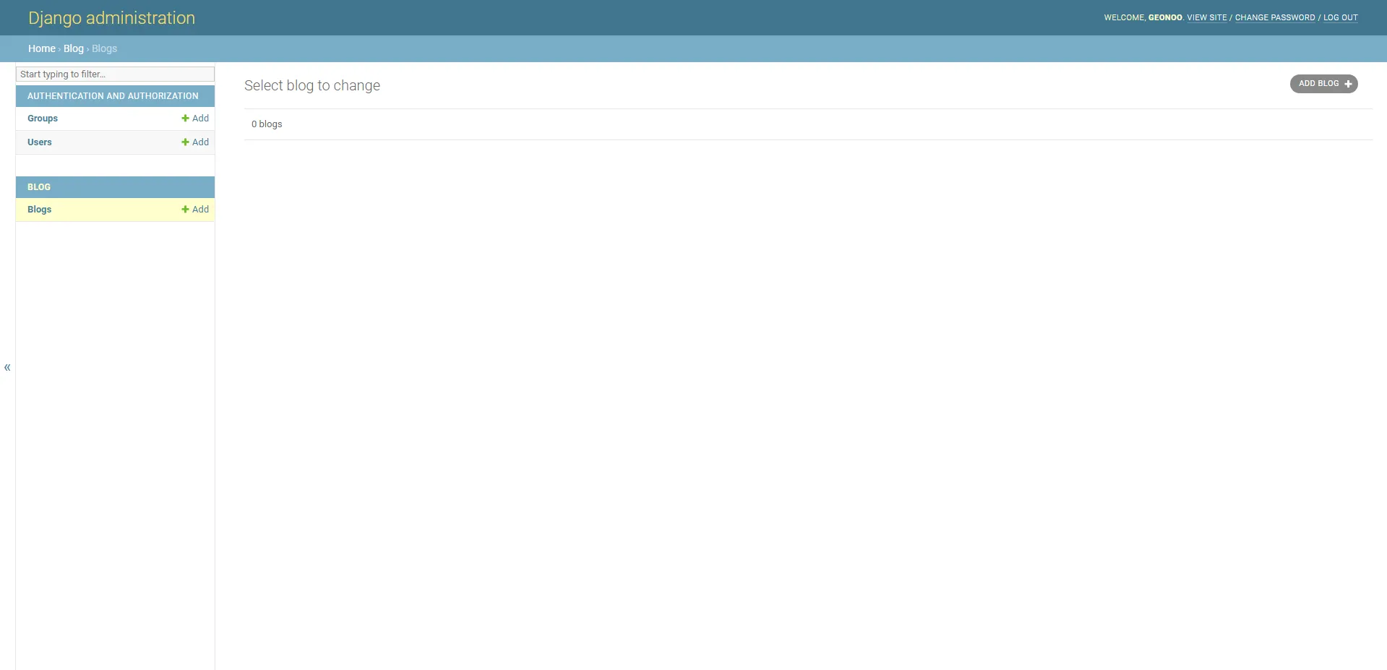Go to Blog in the breadcrumb
The height and width of the screenshot is (670, 1387).
(x=74, y=48)
